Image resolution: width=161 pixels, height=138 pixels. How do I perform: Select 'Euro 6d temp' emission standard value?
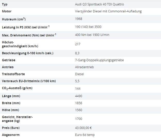coord(85,135)
